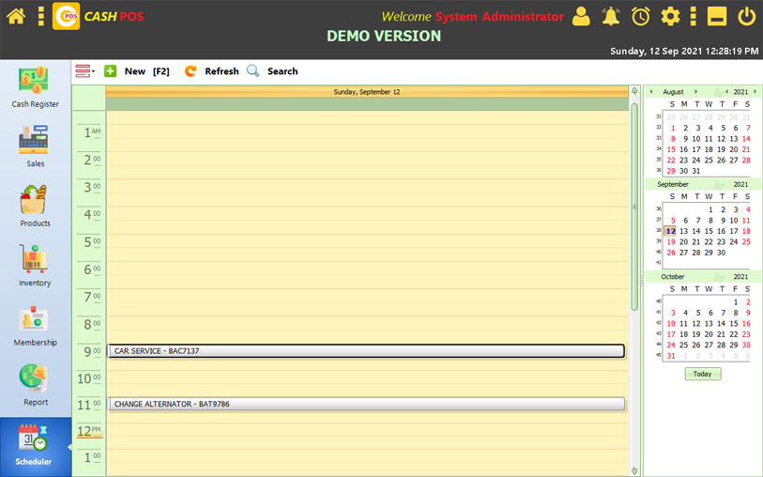Open the Membership module
Viewport: 763px width, 477px height.
point(35,326)
